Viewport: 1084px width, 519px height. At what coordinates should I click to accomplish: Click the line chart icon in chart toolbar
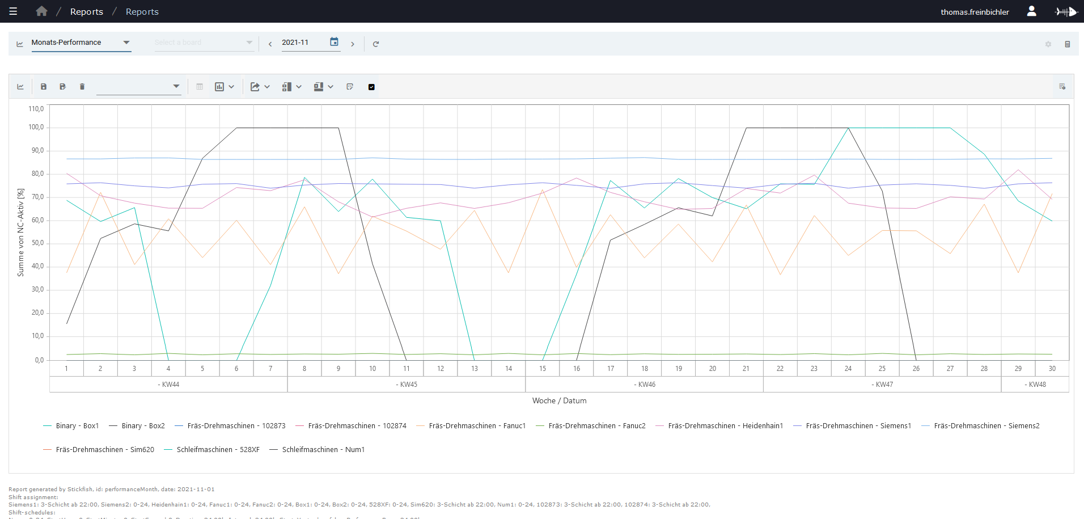click(20, 87)
